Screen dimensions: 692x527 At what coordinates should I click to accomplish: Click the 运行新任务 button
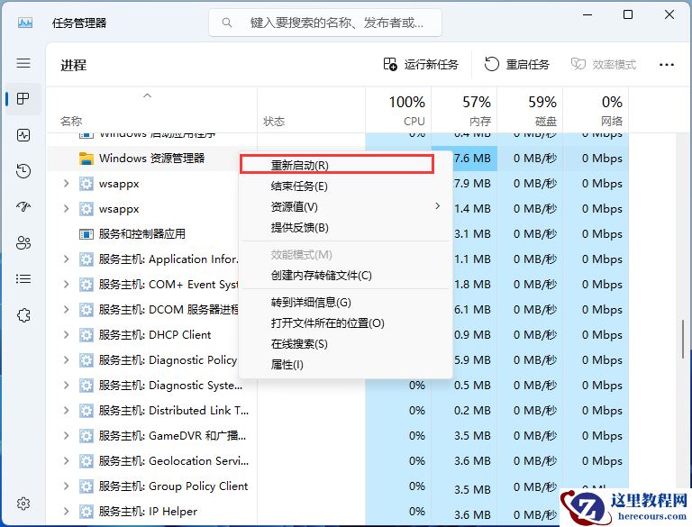[x=421, y=65]
